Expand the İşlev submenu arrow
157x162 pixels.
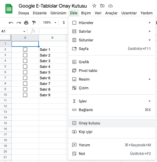150,101
